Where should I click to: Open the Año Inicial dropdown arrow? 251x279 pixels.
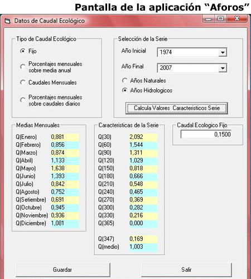tap(223, 52)
